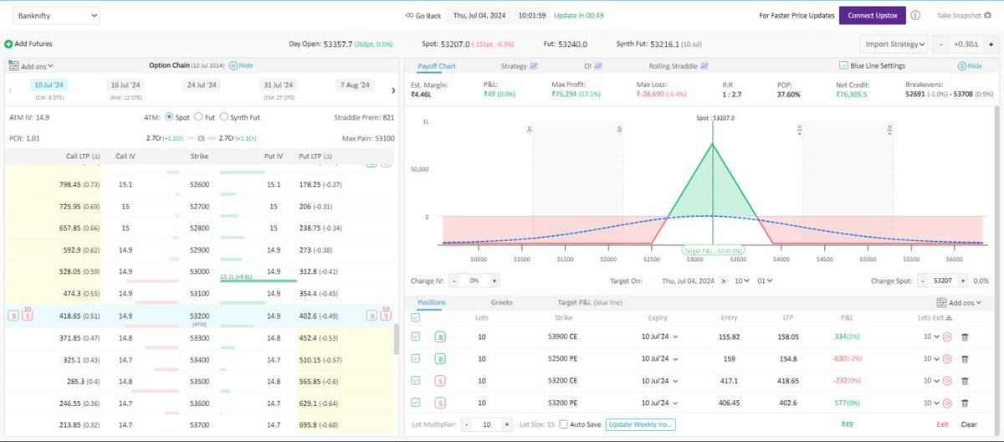The height and width of the screenshot is (442, 1004).
Task: Expand the option chain Add ons menu
Action: pos(31,65)
